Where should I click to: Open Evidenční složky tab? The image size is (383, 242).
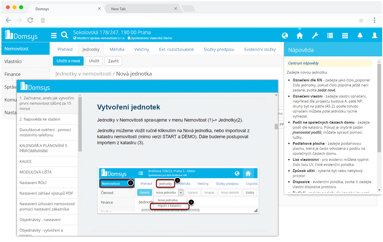click(260, 49)
